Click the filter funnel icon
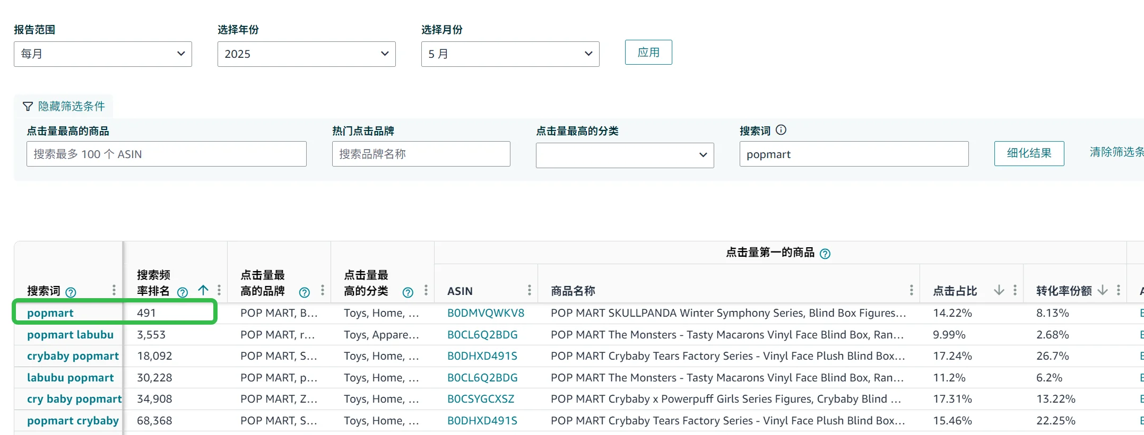Screen dimensions: 1144x435 pos(28,107)
